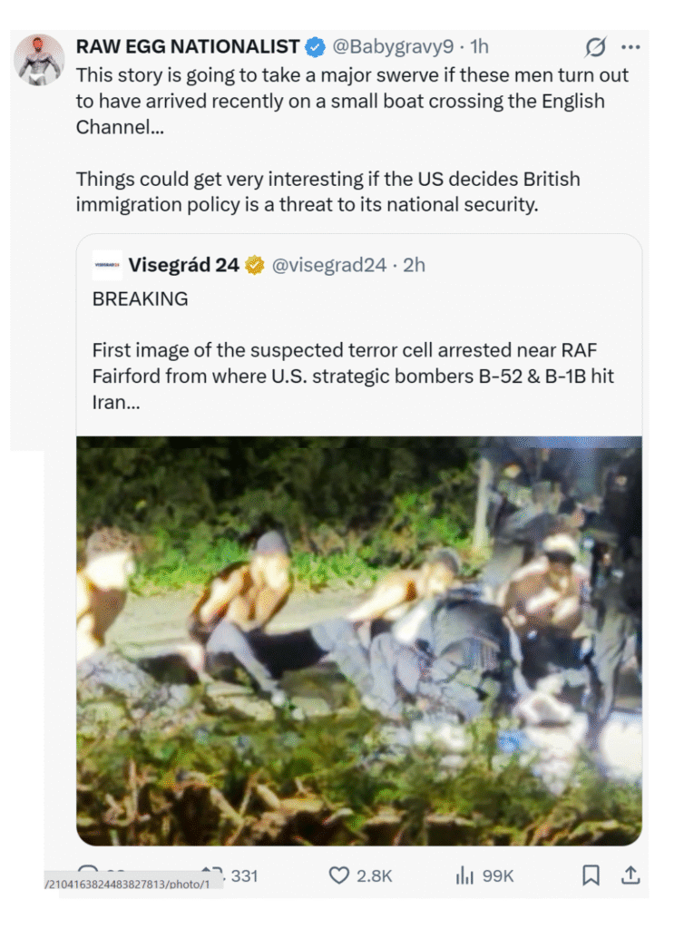Click the RAW EGG NATIONALIST display name
The height and width of the screenshot is (929, 684).
coord(188,46)
